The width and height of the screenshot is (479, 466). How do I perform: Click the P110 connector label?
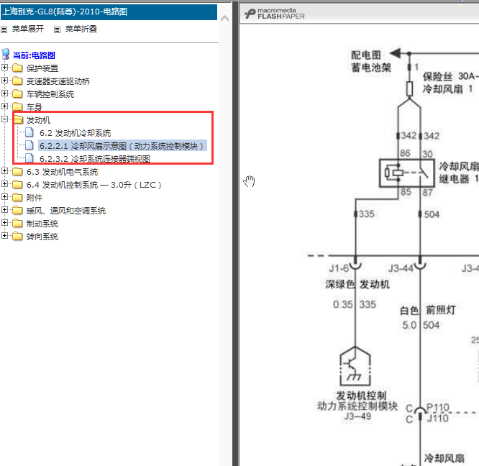[x=437, y=407]
